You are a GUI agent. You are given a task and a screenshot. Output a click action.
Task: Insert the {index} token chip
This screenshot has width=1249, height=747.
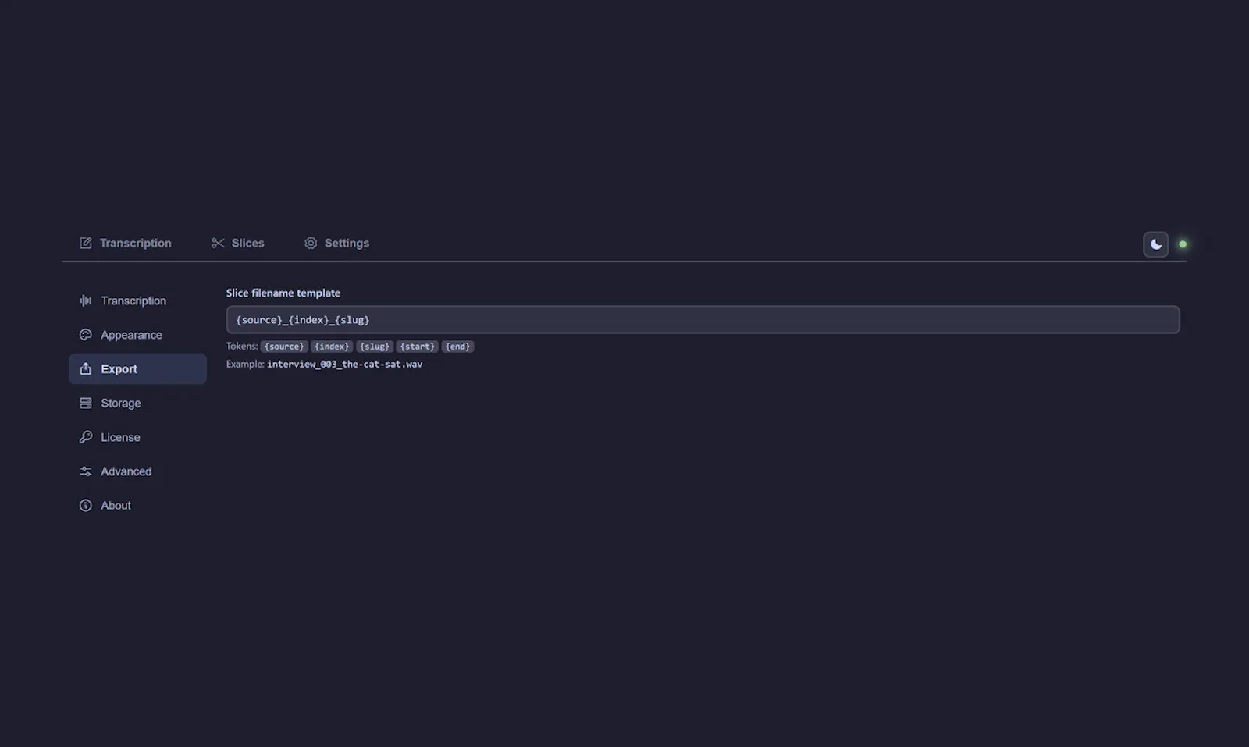[x=332, y=347]
